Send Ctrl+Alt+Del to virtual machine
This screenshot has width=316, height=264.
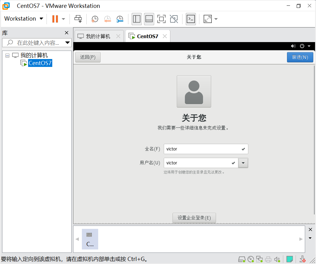[78, 19]
